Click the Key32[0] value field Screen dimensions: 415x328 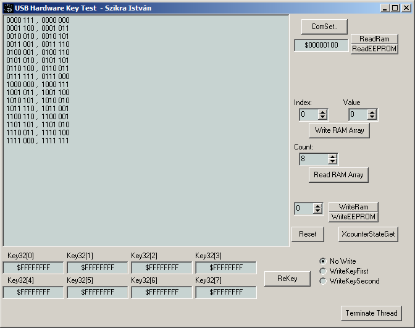tap(33, 267)
